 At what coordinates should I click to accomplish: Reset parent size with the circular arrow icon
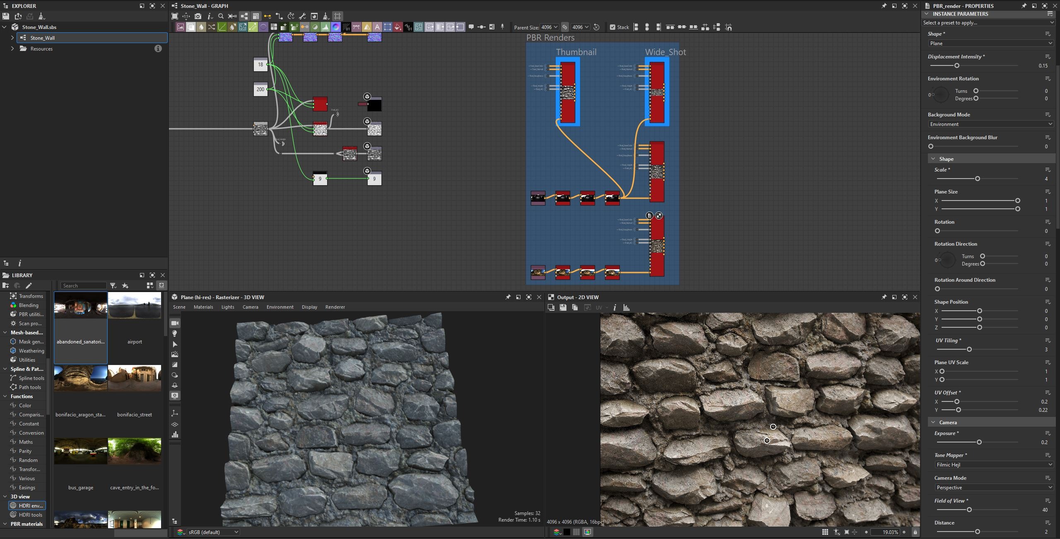point(596,27)
